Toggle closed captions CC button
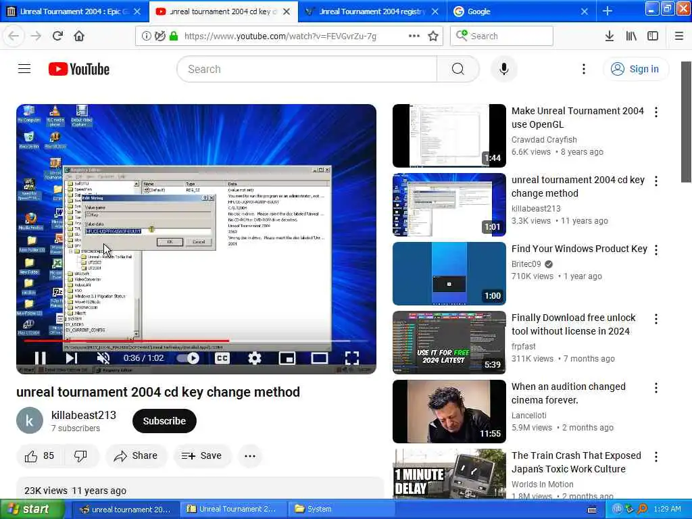 click(222, 358)
